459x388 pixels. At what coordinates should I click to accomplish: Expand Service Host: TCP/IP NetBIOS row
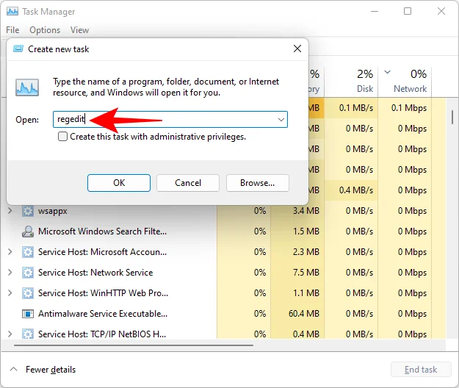(10, 334)
